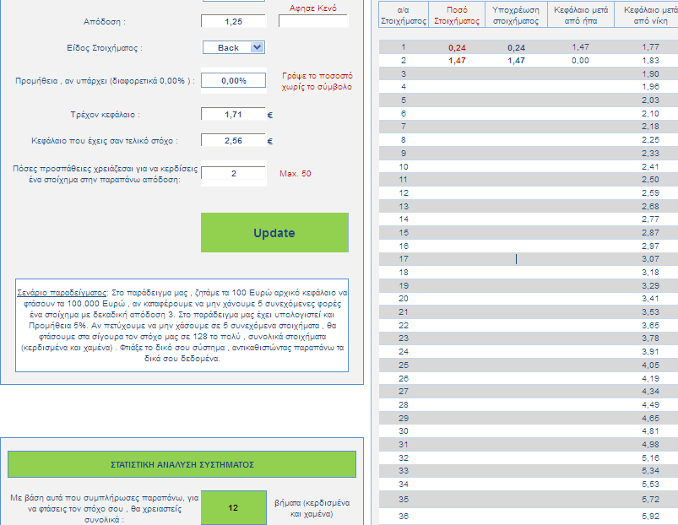Click the Max. 50 red note

point(295,173)
